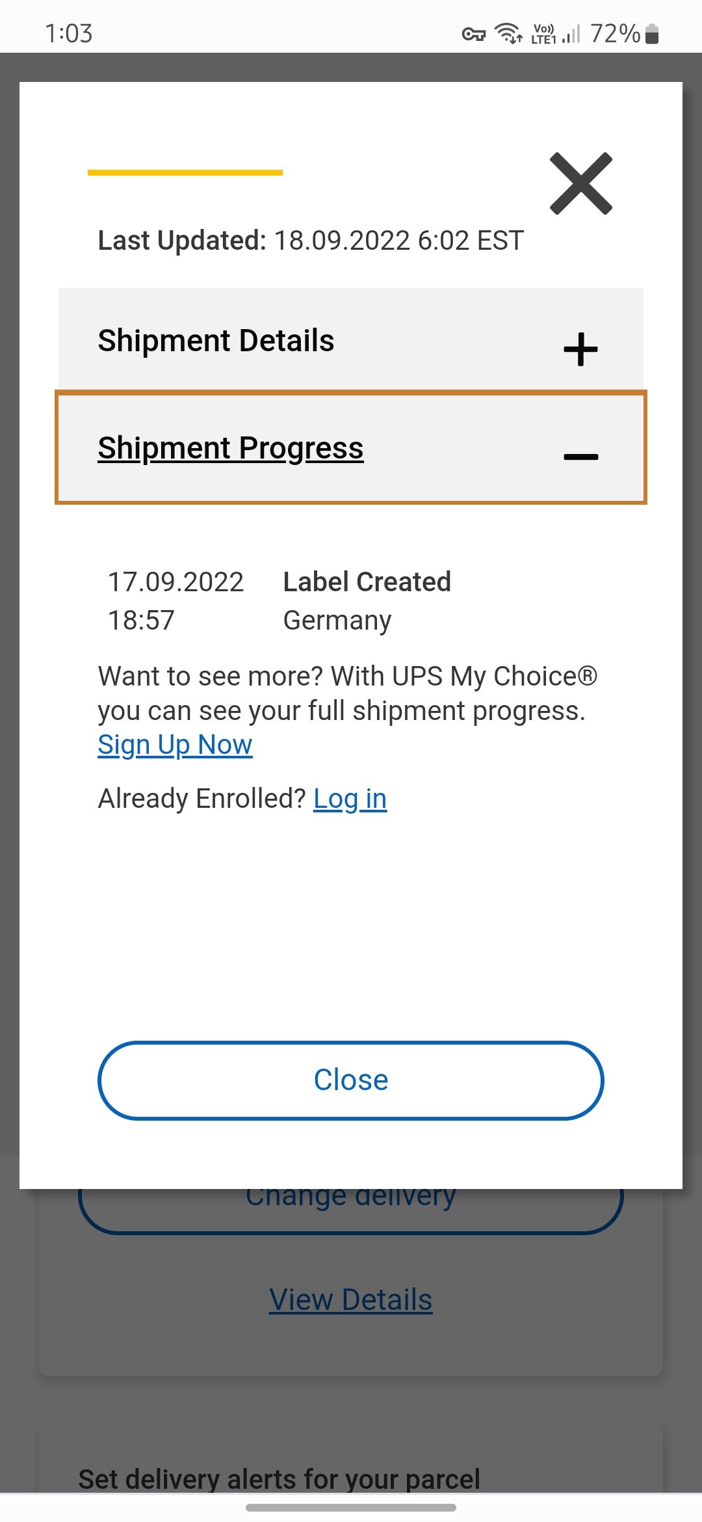Tap Set delivery alerts for your parcel

click(x=279, y=1479)
